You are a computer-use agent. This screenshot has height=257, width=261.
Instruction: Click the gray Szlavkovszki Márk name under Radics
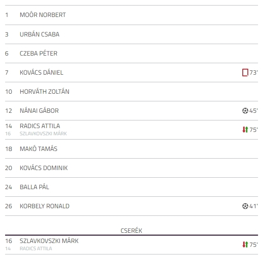pos(43,134)
